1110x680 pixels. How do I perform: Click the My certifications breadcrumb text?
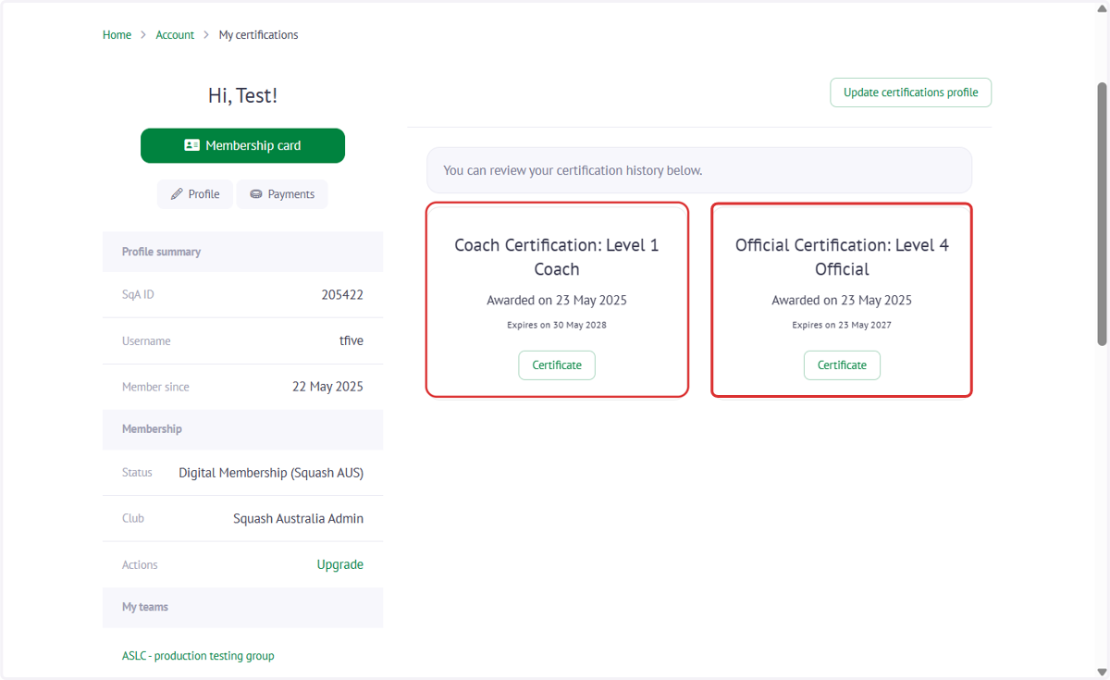click(258, 35)
